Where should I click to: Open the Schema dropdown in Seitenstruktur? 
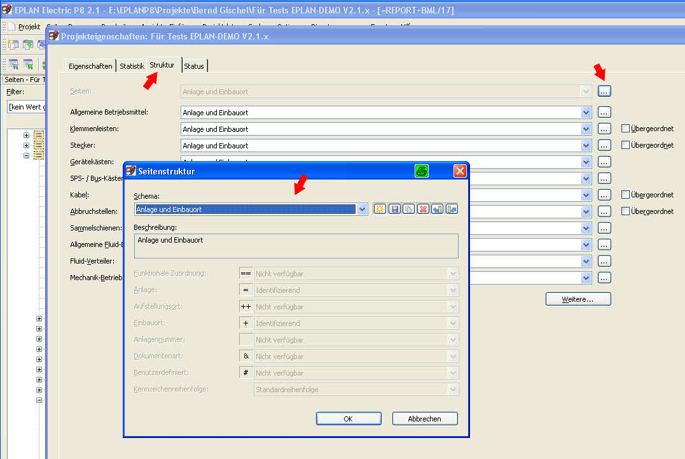coord(362,209)
